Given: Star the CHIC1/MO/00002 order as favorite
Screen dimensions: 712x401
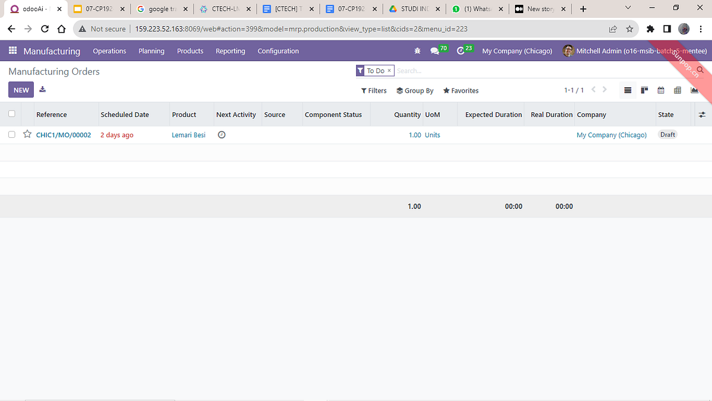Looking at the screenshot, I should click(x=27, y=134).
